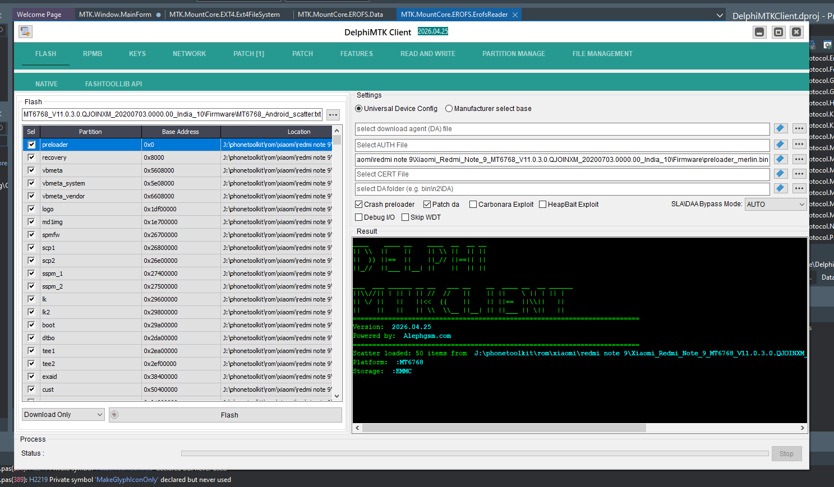
Task: Open the SLA\DAA Bypass Mode dropdown
Action: 776,205
